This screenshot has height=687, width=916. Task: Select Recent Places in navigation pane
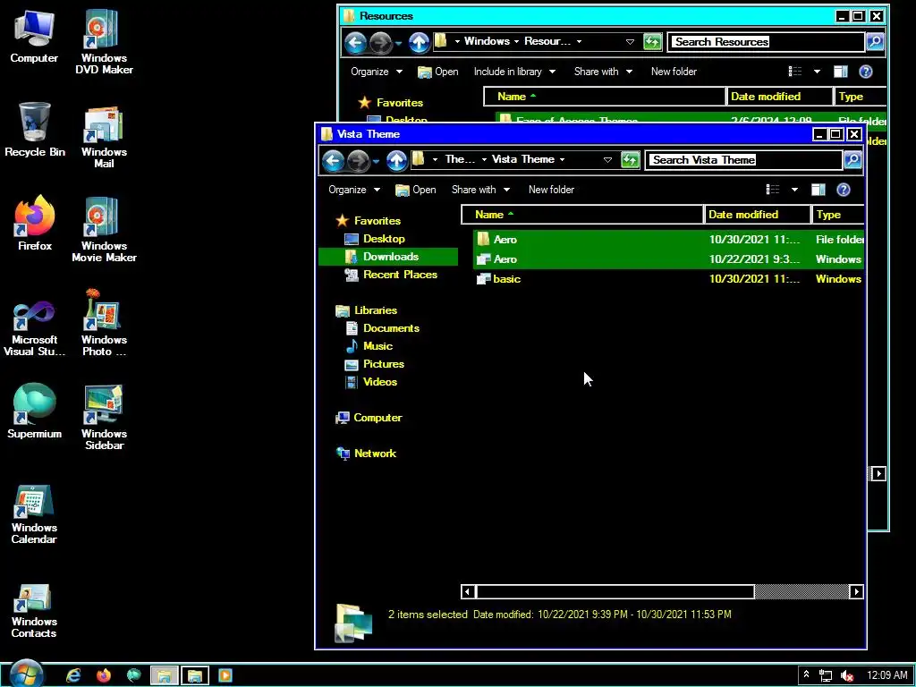point(400,275)
